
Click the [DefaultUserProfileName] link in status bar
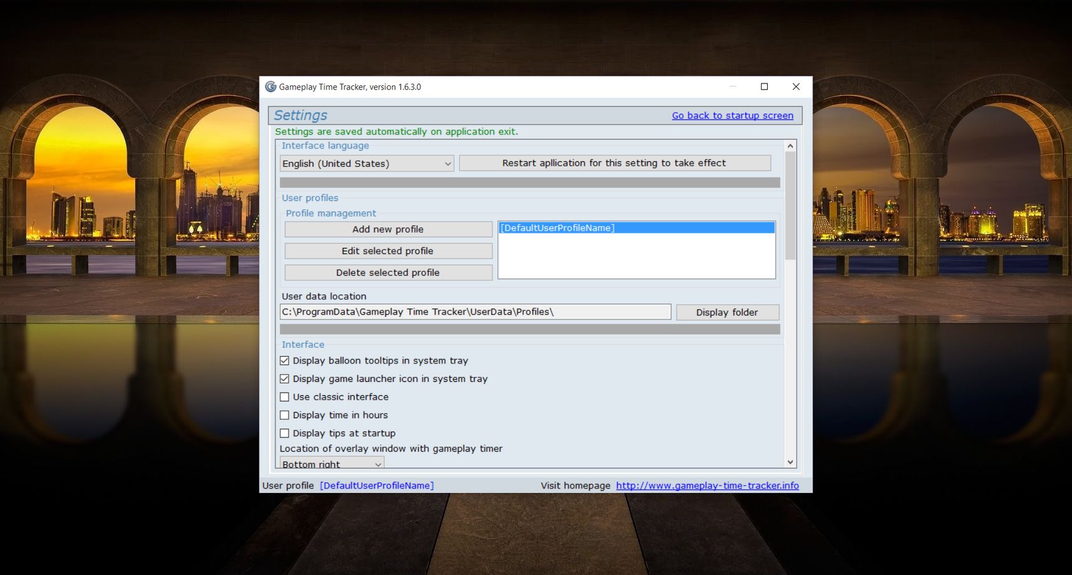(377, 485)
